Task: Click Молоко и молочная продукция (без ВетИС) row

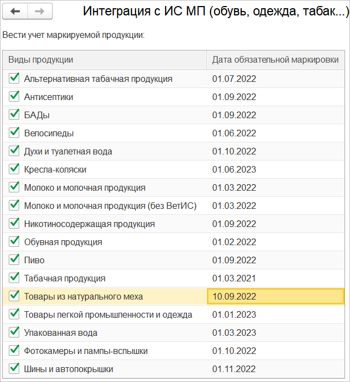Action: (x=110, y=206)
